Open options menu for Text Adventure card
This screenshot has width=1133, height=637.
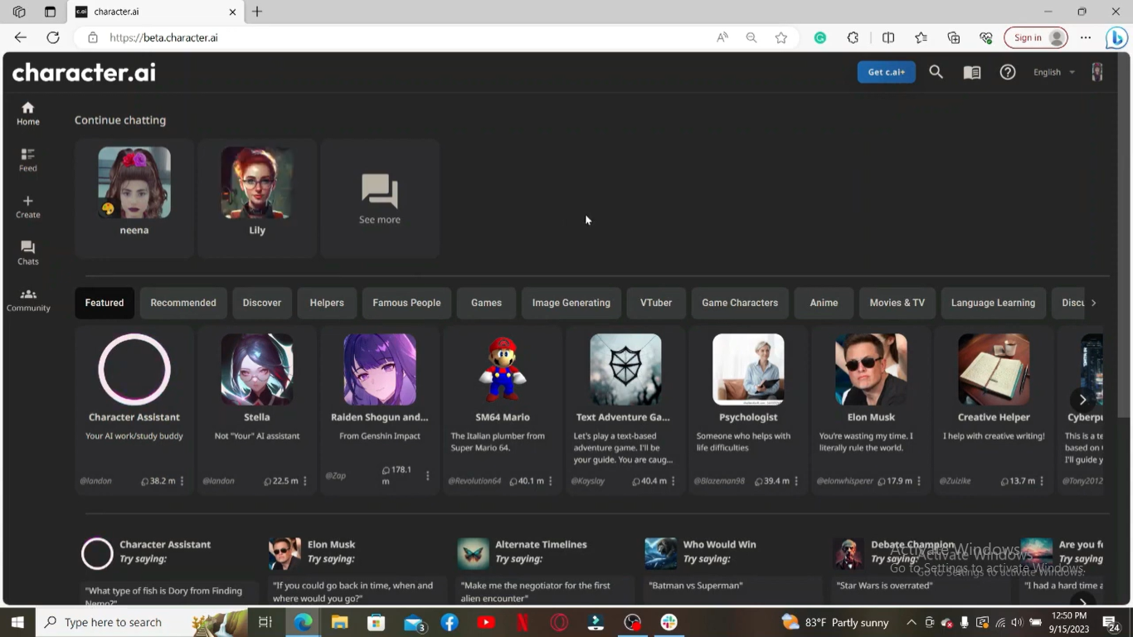click(673, 481)
